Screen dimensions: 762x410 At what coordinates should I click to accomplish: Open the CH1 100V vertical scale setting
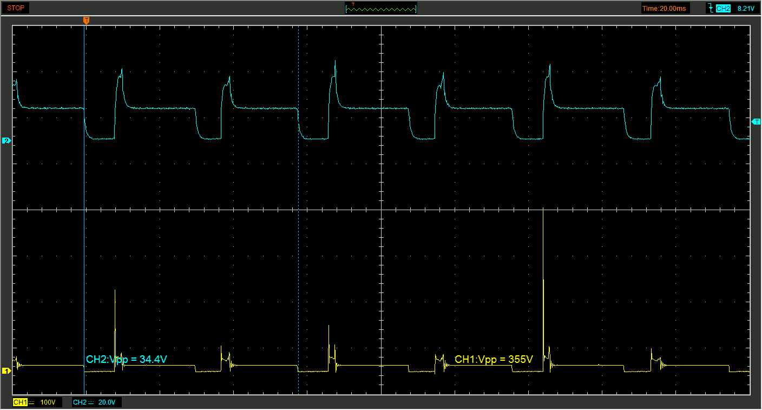48,402
